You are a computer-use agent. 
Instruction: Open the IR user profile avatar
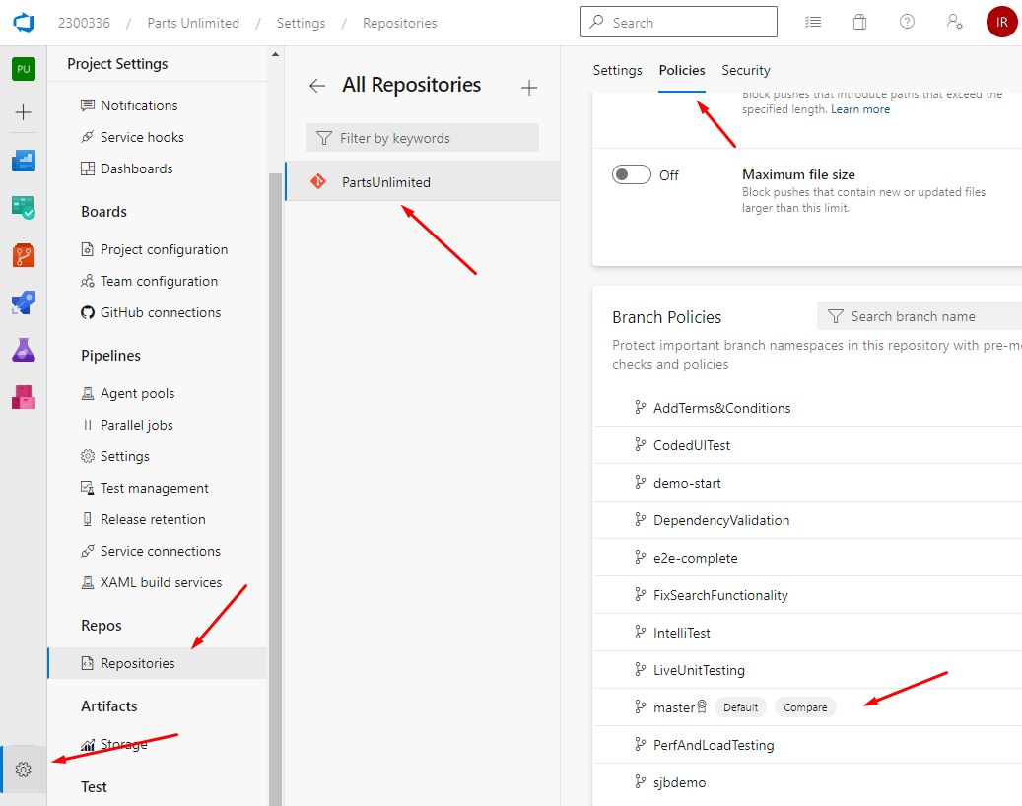[x=1001, y=22]
